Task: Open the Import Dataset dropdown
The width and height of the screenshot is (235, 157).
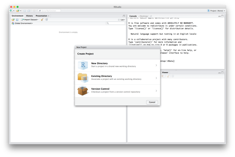Action: tap(30, 20)
